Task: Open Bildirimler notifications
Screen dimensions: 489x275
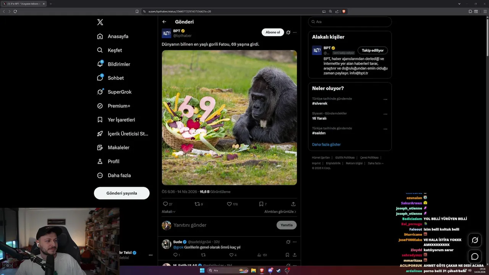Action: (x=113, y=64)
